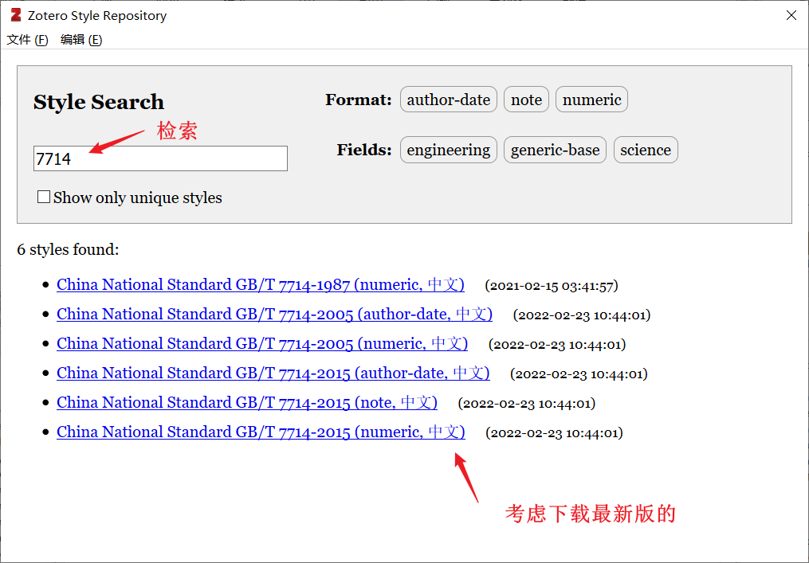Open the 文件 (F) menu
809x563 pixels.
click(x=27, y=40)
